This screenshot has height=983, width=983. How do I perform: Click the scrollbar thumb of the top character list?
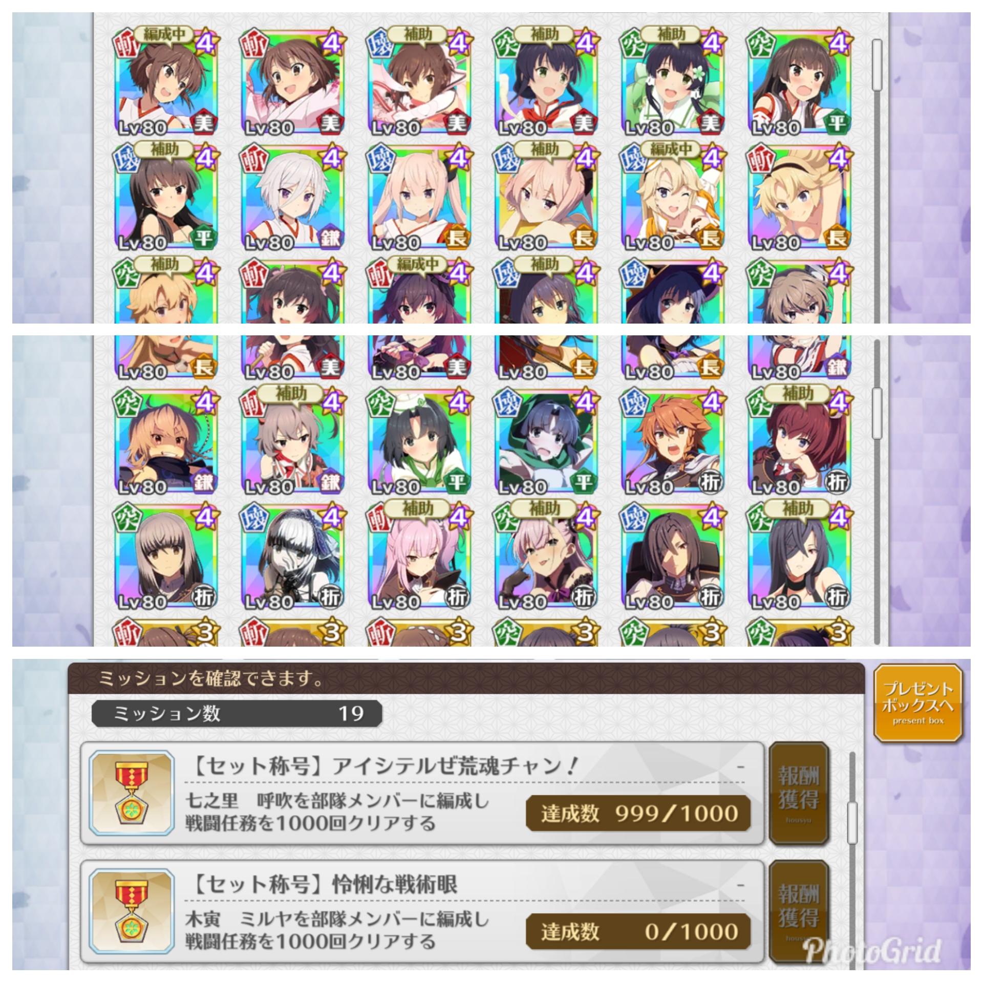[878, 66]
